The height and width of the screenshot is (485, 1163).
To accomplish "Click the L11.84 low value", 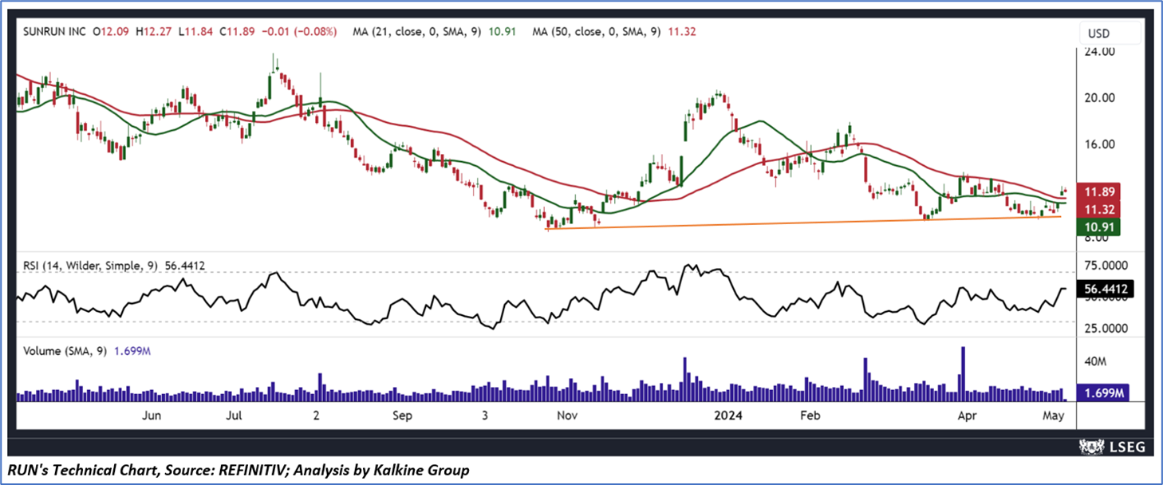I will (195, 34).
